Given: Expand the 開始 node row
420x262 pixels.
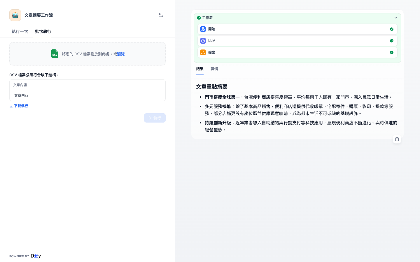Looking at the screenshot, I should click(x=297, y=29).
